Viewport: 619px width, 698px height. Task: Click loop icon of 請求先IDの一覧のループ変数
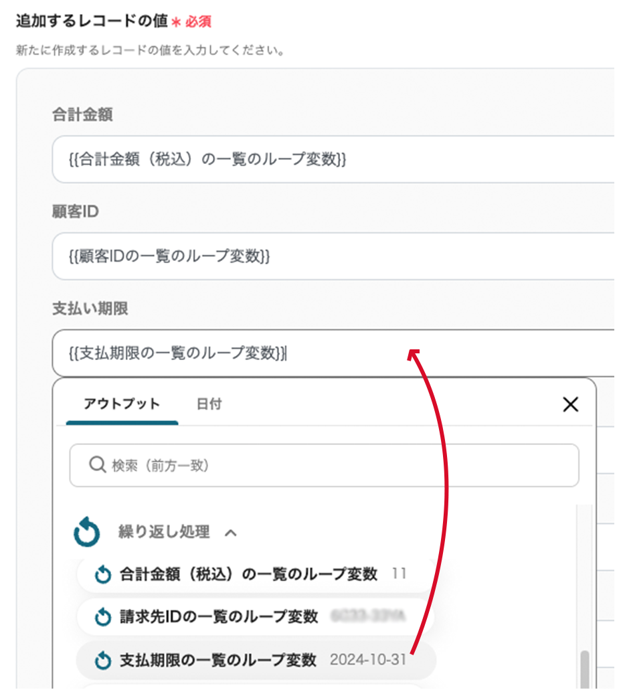[102, 617]
